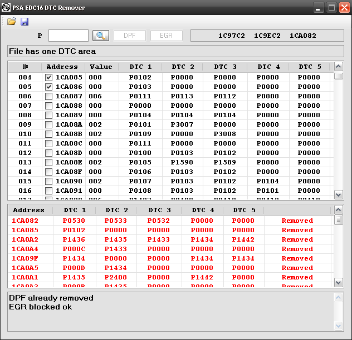Click the up arrow of the top table scrollbar
This screenshot has width=352, height=340.
[338, 67]
